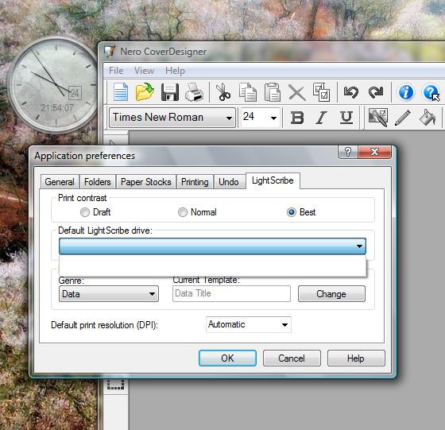Redo the last action
The image size is (445, 430).
pyautogui.click(x=375, y=92)
